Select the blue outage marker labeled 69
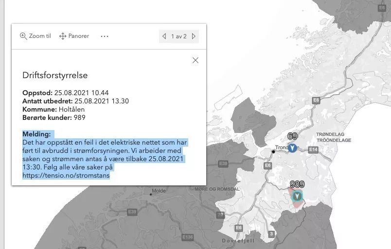 point(292,148)
